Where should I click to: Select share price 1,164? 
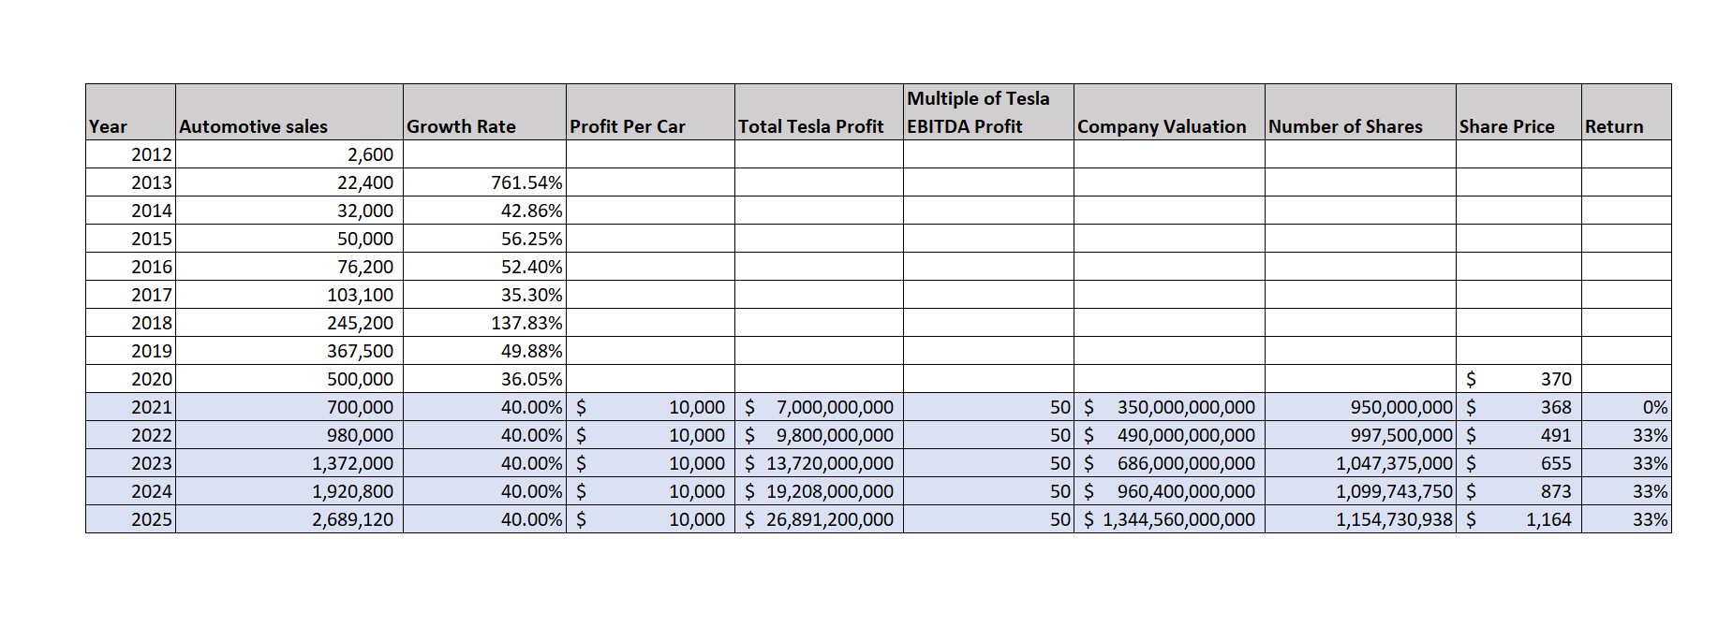[x=1518, y=519]
